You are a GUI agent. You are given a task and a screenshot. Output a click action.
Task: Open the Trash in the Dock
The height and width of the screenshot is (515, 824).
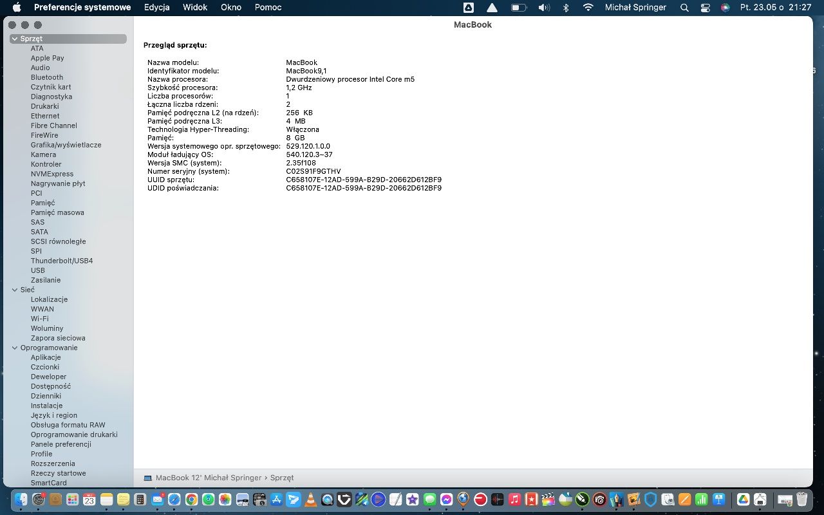click(801, 499)
